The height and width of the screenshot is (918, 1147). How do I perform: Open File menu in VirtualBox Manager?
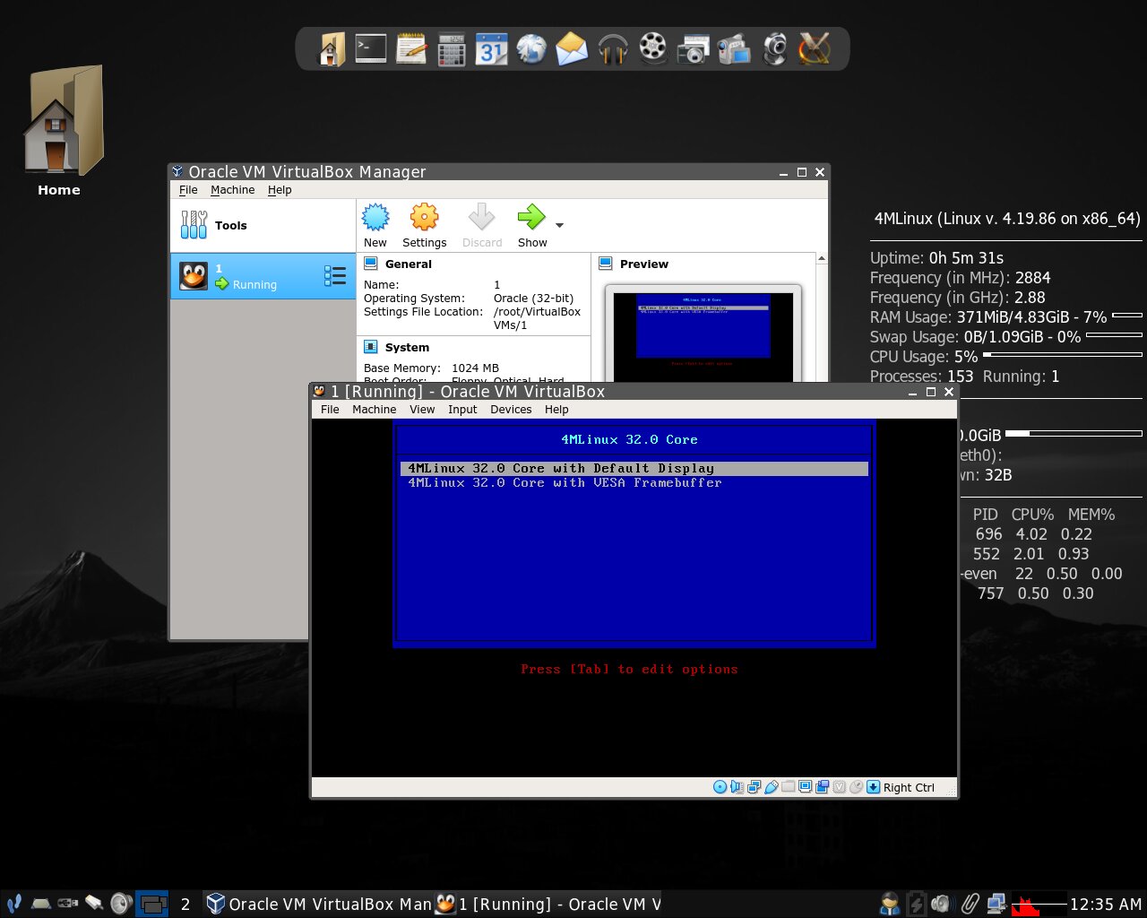tap(188, 190)
